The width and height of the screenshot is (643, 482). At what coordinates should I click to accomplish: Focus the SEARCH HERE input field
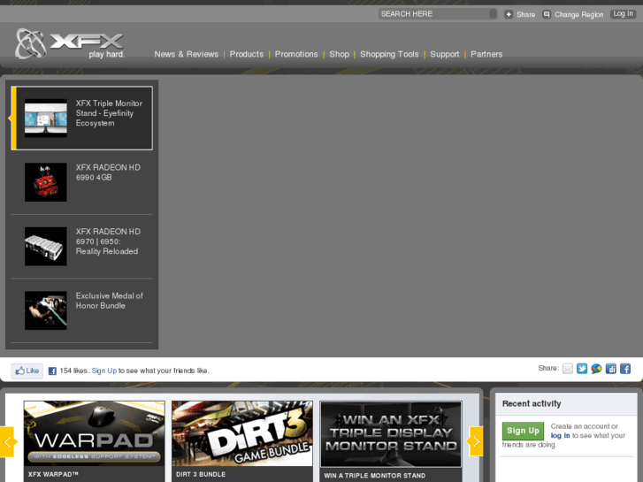pyautogui.click(x=433, y=14)
